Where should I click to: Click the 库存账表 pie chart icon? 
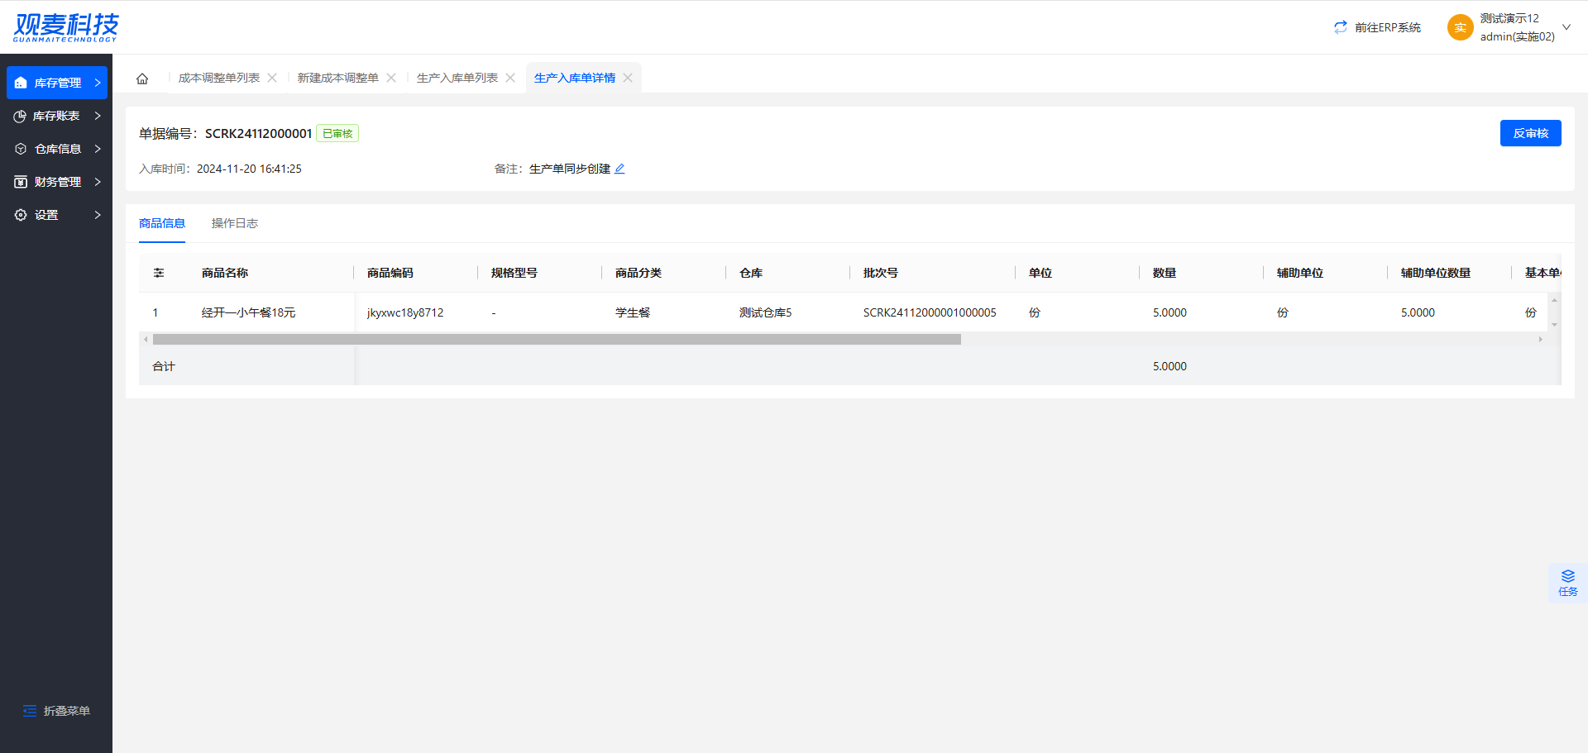click(x=20, y=116)
